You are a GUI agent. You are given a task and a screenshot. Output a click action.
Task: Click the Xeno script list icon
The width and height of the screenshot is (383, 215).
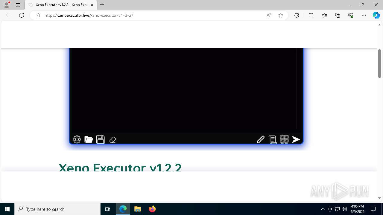pyautogui.click(x=272, y=139)
